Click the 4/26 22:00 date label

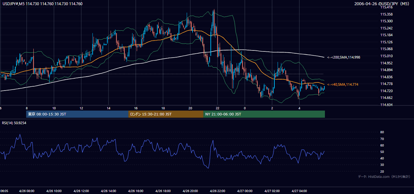coord(217,191)
